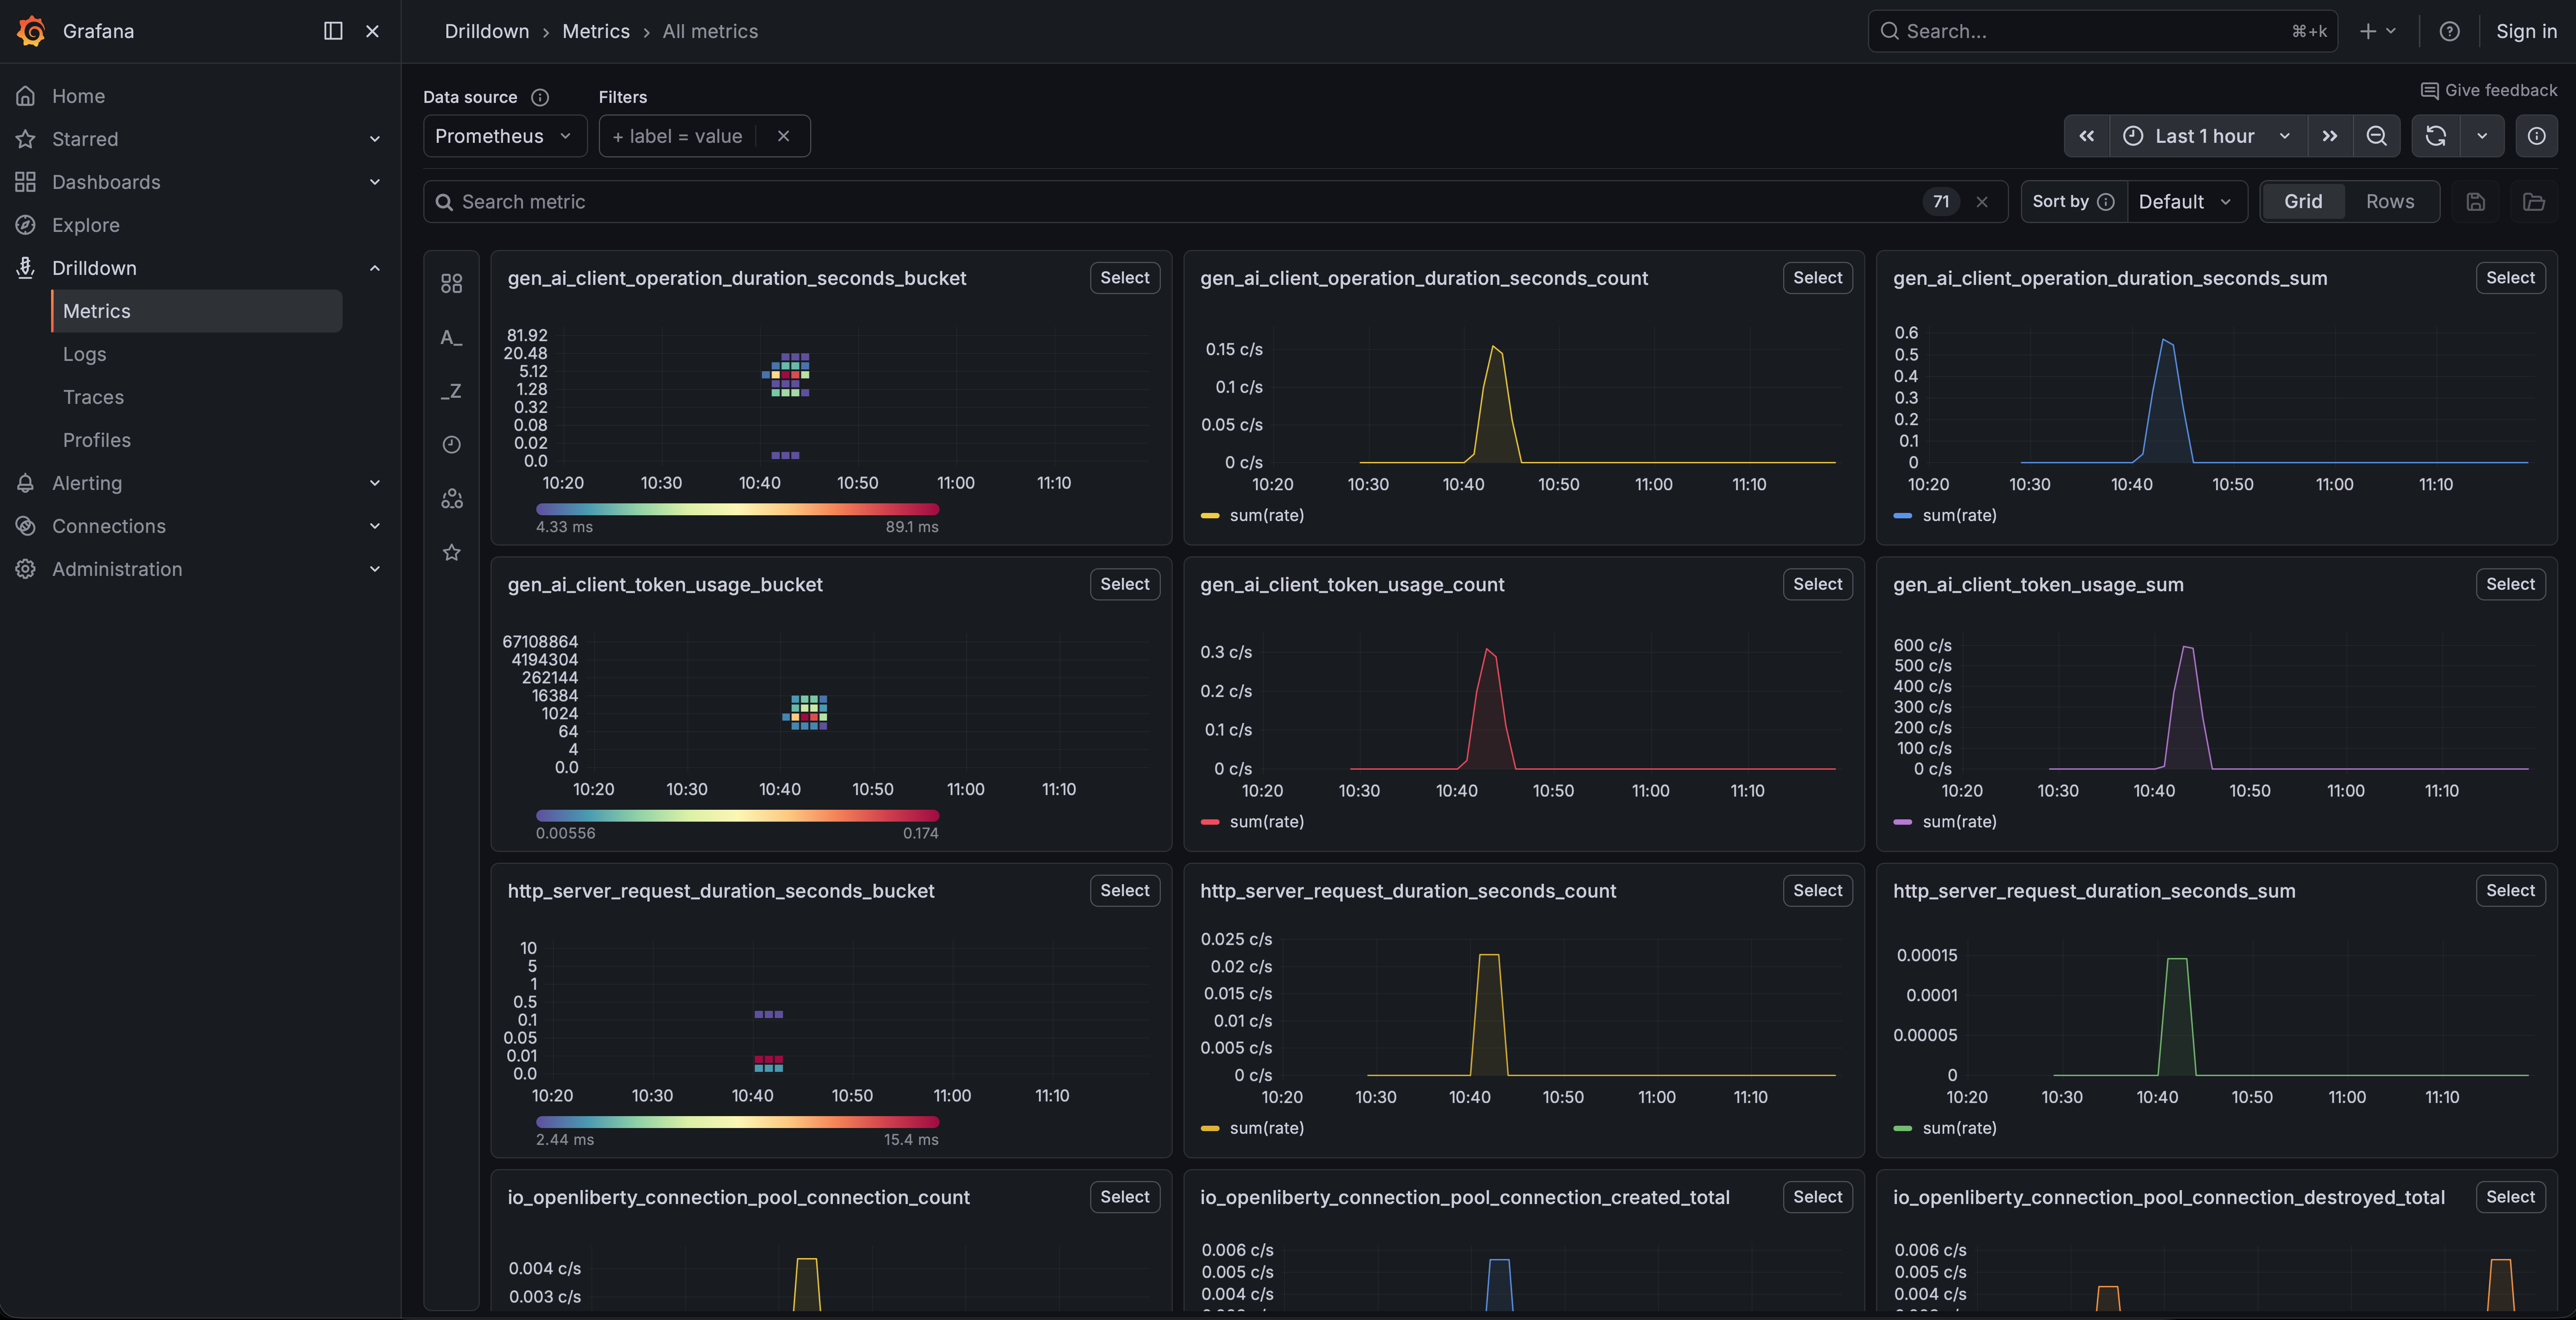Collapse the Drilldown section chevron
The image size is (2576, 1320).
tap(375, 268)
